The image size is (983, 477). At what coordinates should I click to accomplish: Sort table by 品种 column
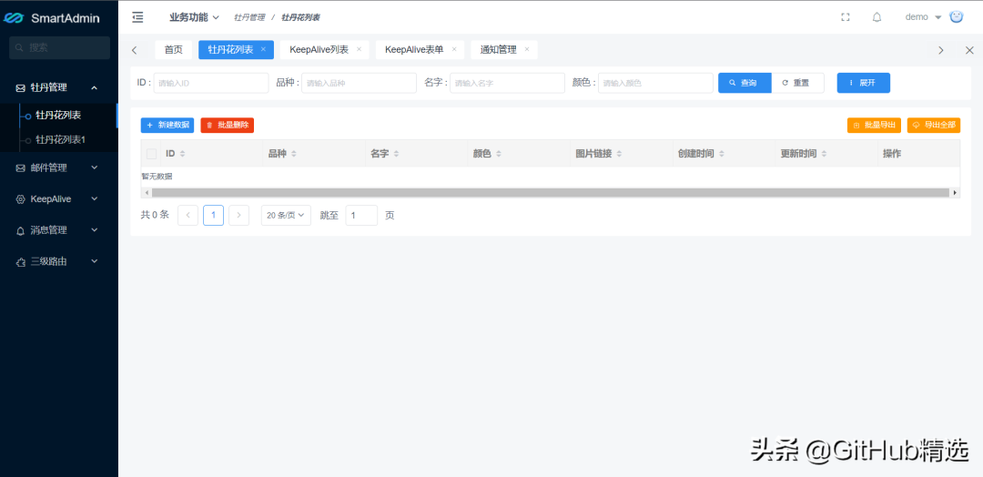click(293, 154)
